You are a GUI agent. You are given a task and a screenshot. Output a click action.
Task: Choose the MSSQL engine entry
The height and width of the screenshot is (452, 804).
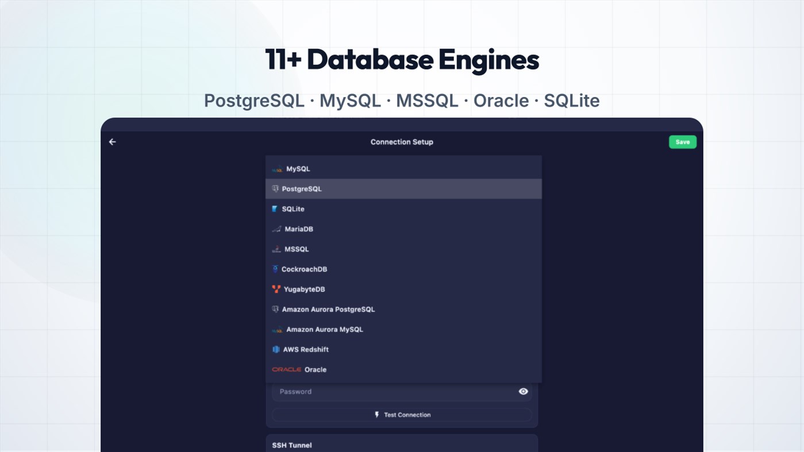pos(403,249)
